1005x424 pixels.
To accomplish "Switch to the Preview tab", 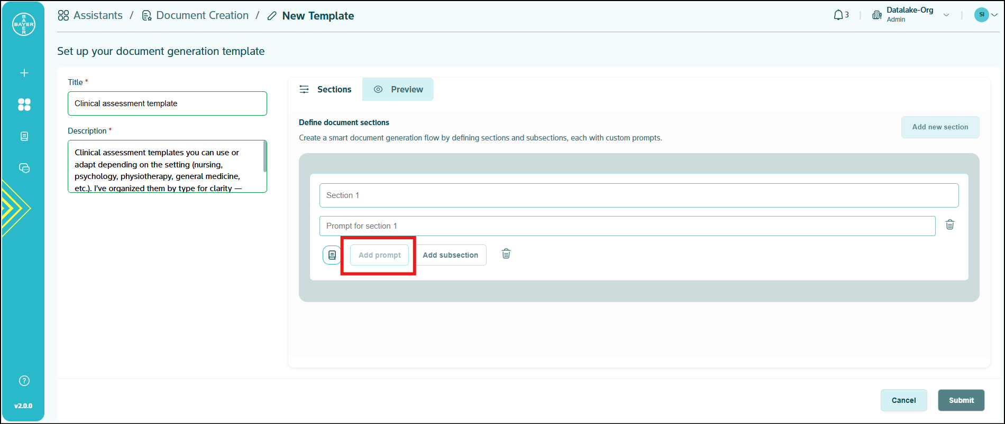I will coord(398,89).
